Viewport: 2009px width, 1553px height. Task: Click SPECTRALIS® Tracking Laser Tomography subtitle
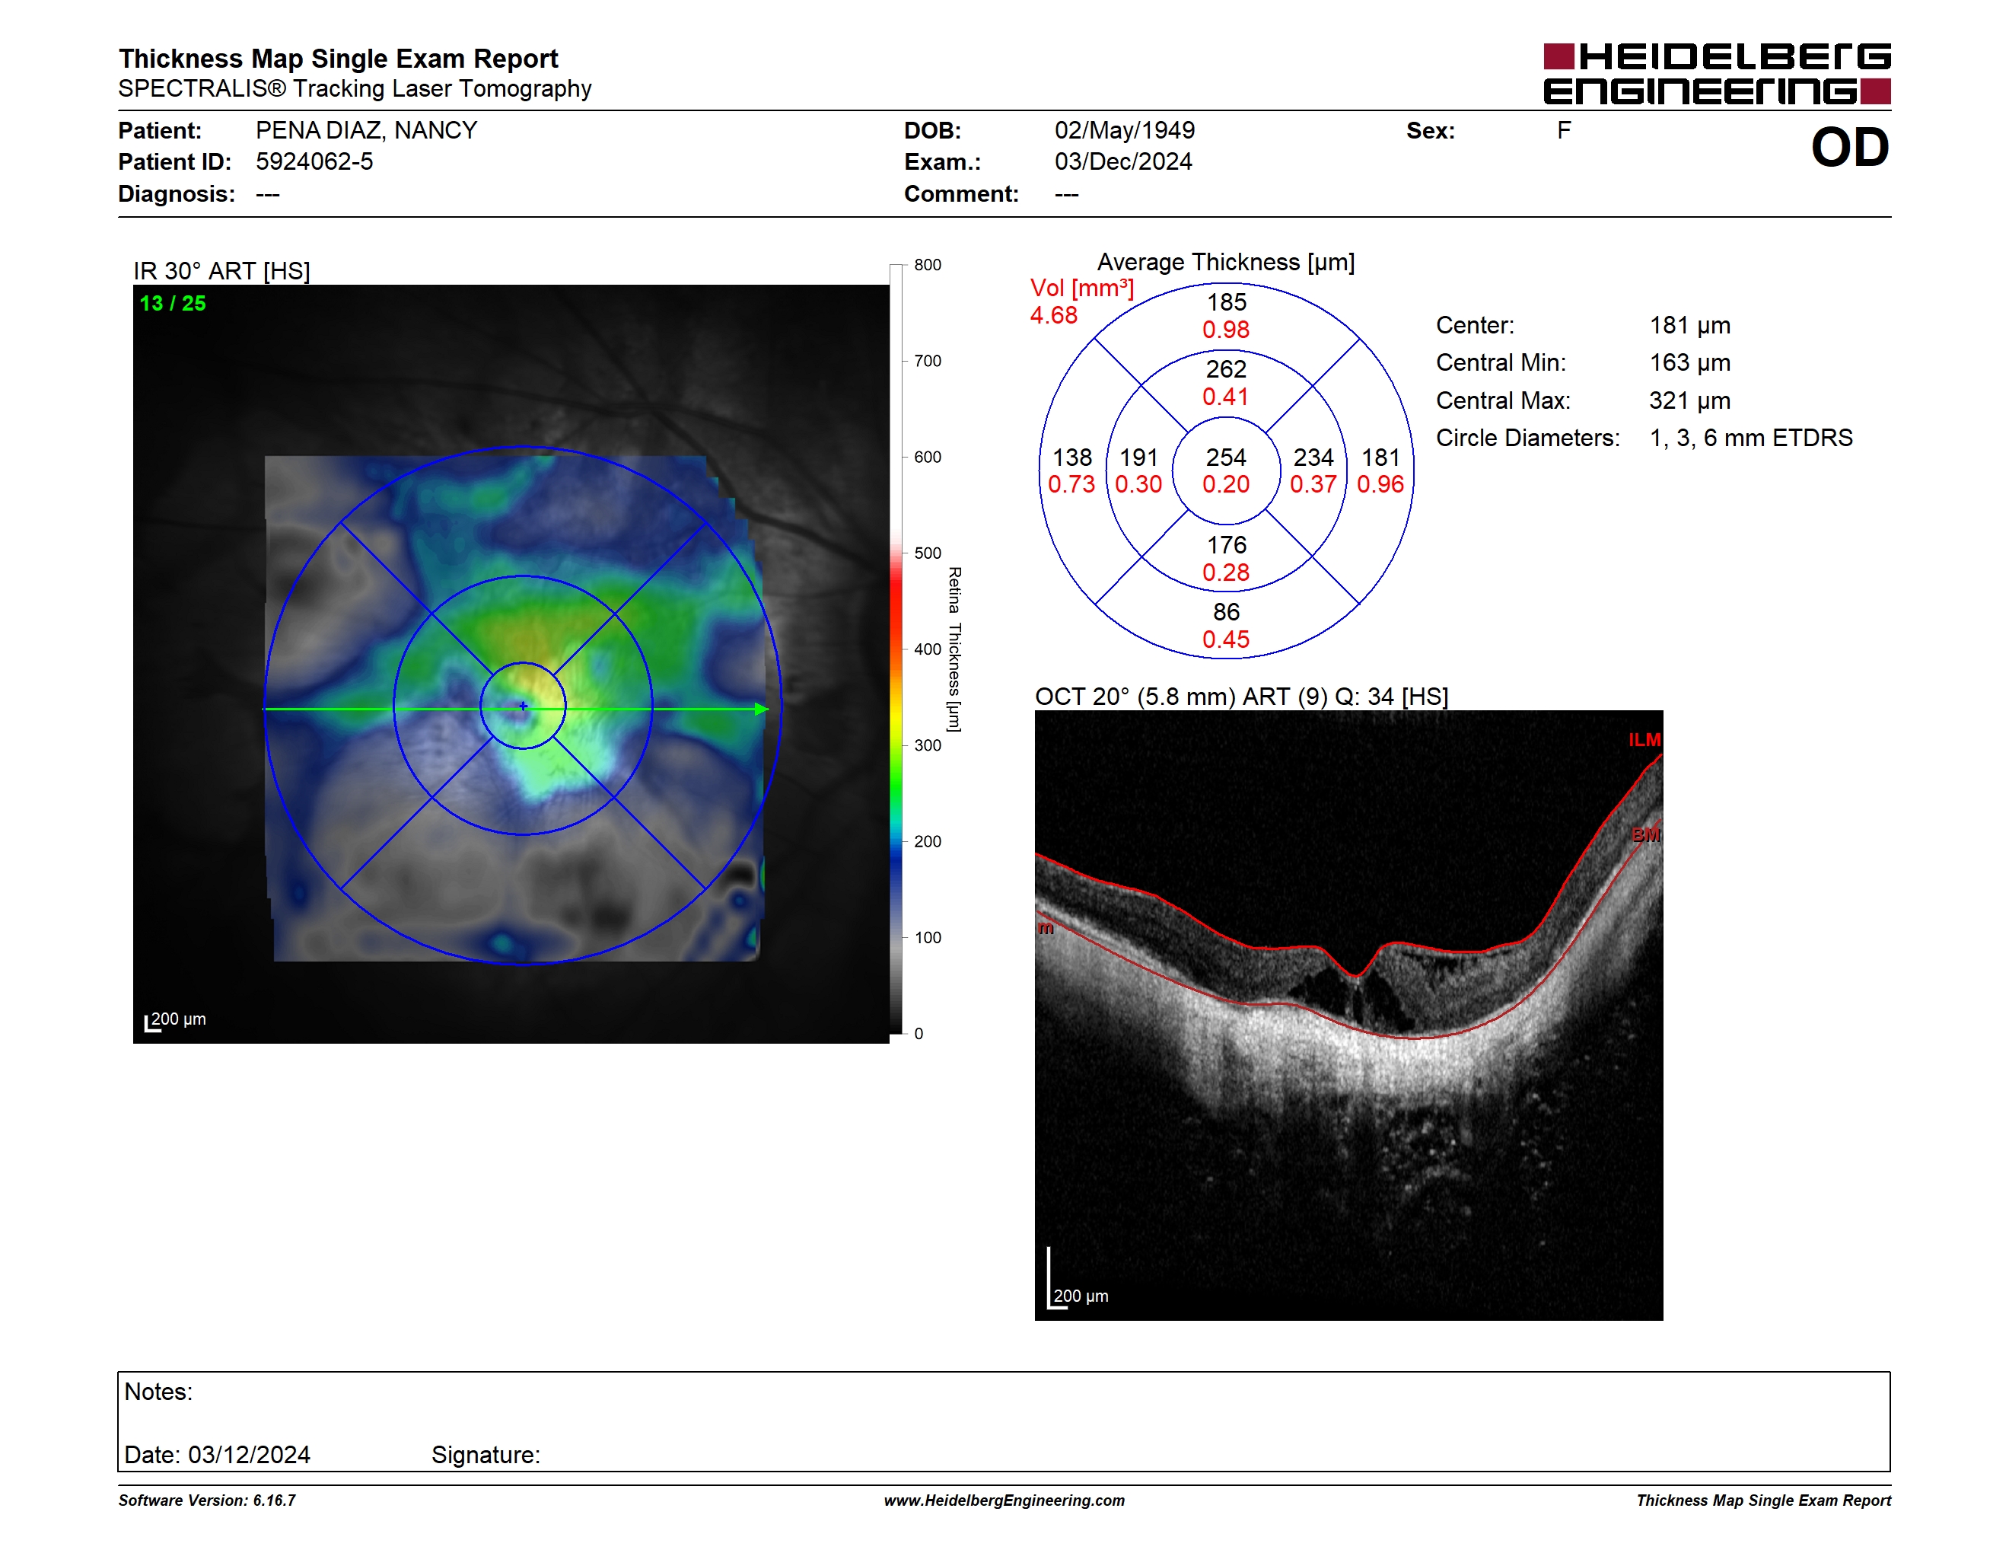coord(355,88)
